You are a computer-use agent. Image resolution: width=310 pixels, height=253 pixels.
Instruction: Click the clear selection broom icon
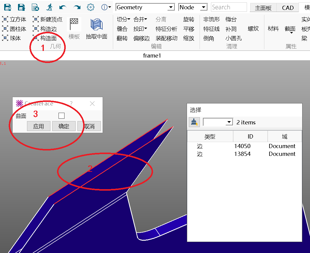194,122
